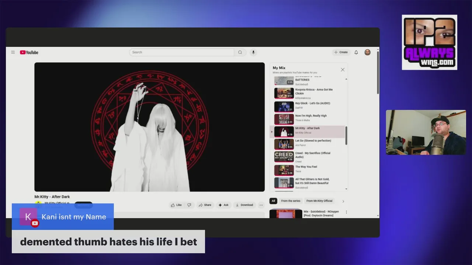
Task: Like the Mr.Kitty After Dark video
Action: click(x=176, y=205)
